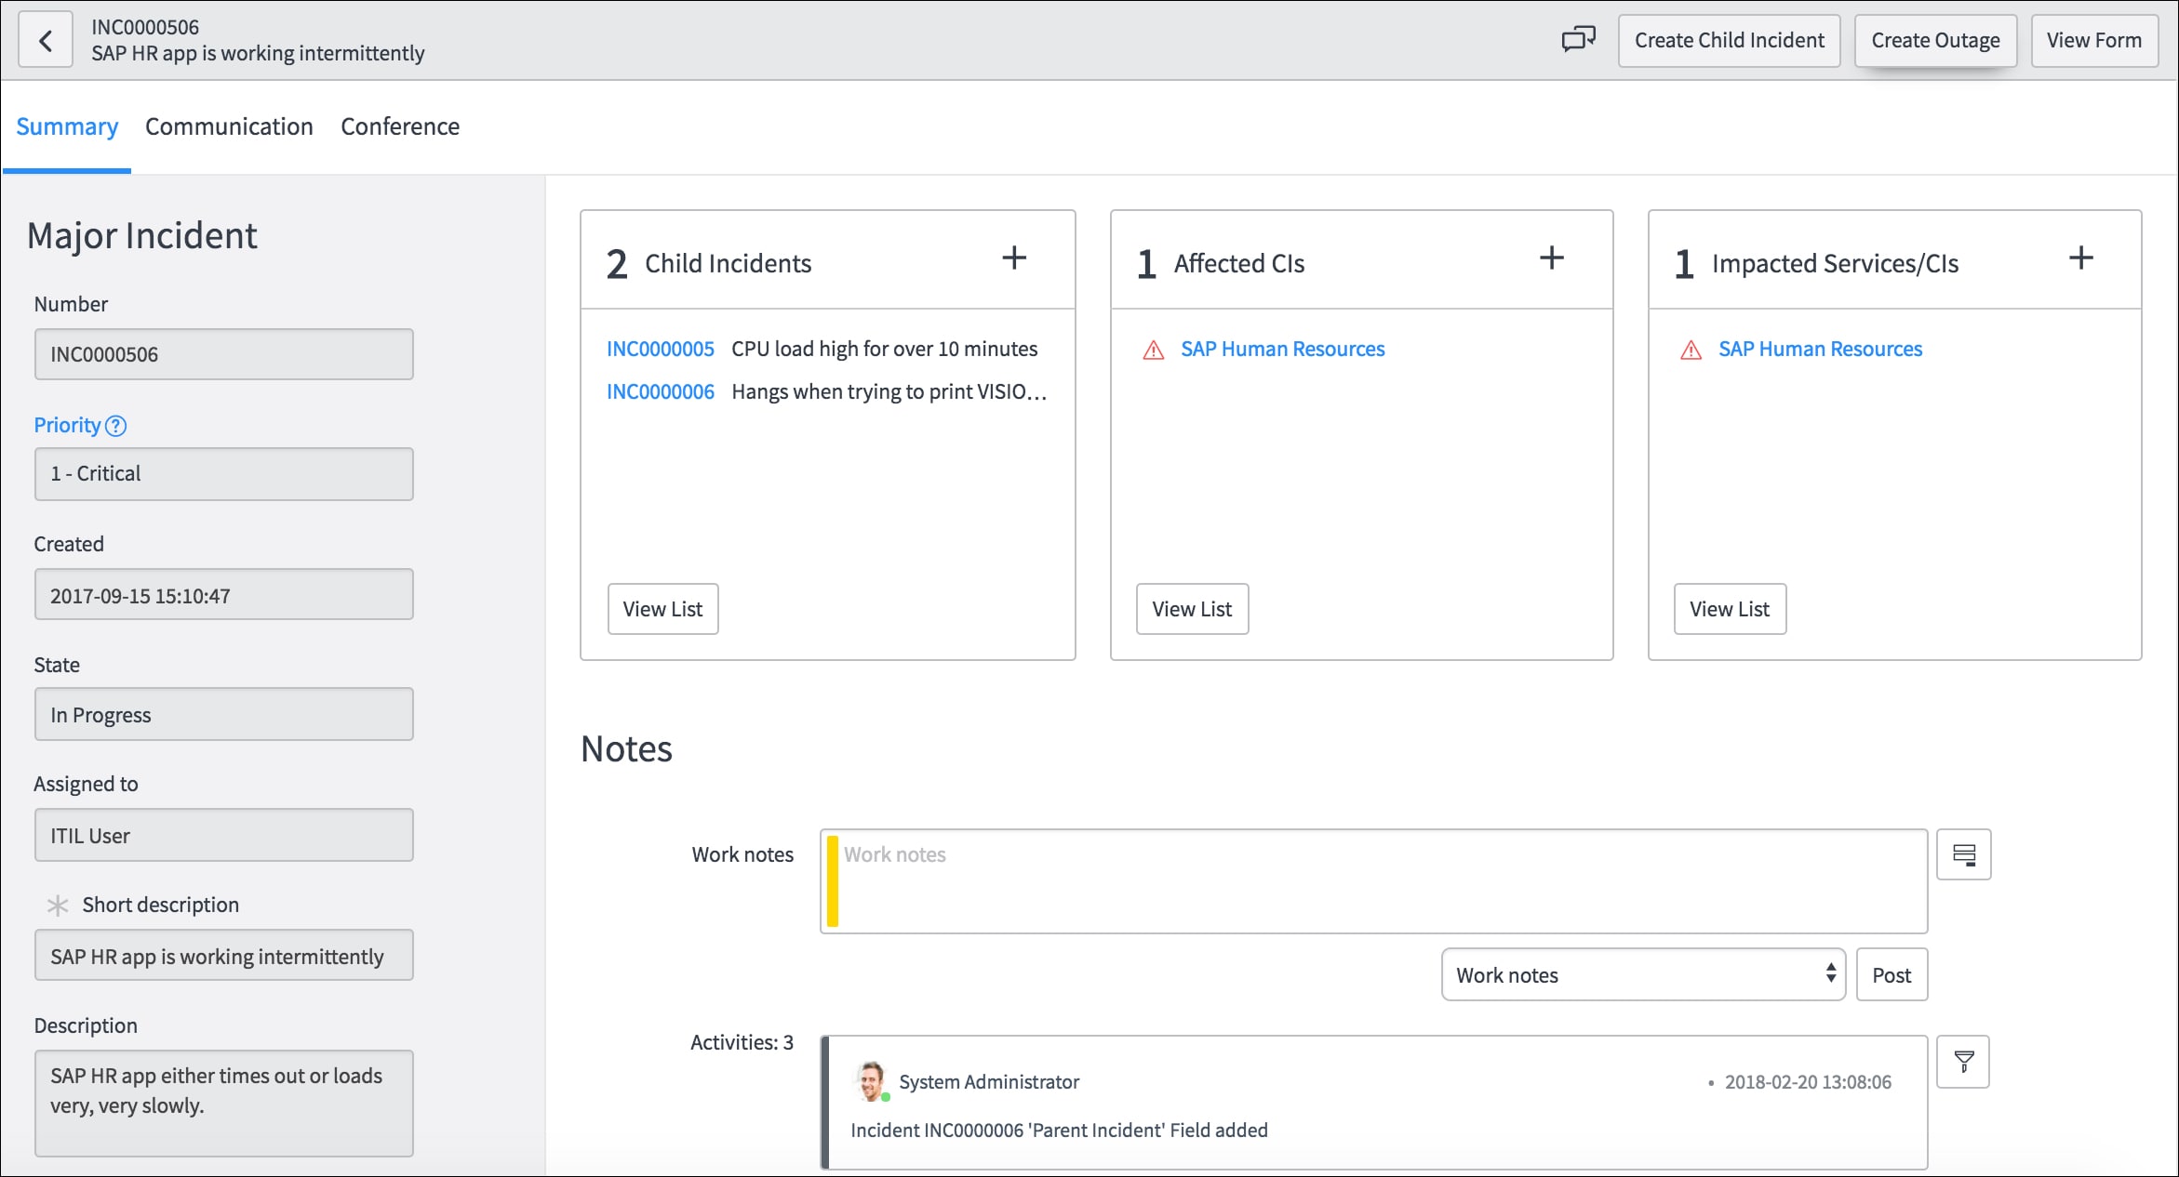Click the Create Outage button

point(1935,40)
